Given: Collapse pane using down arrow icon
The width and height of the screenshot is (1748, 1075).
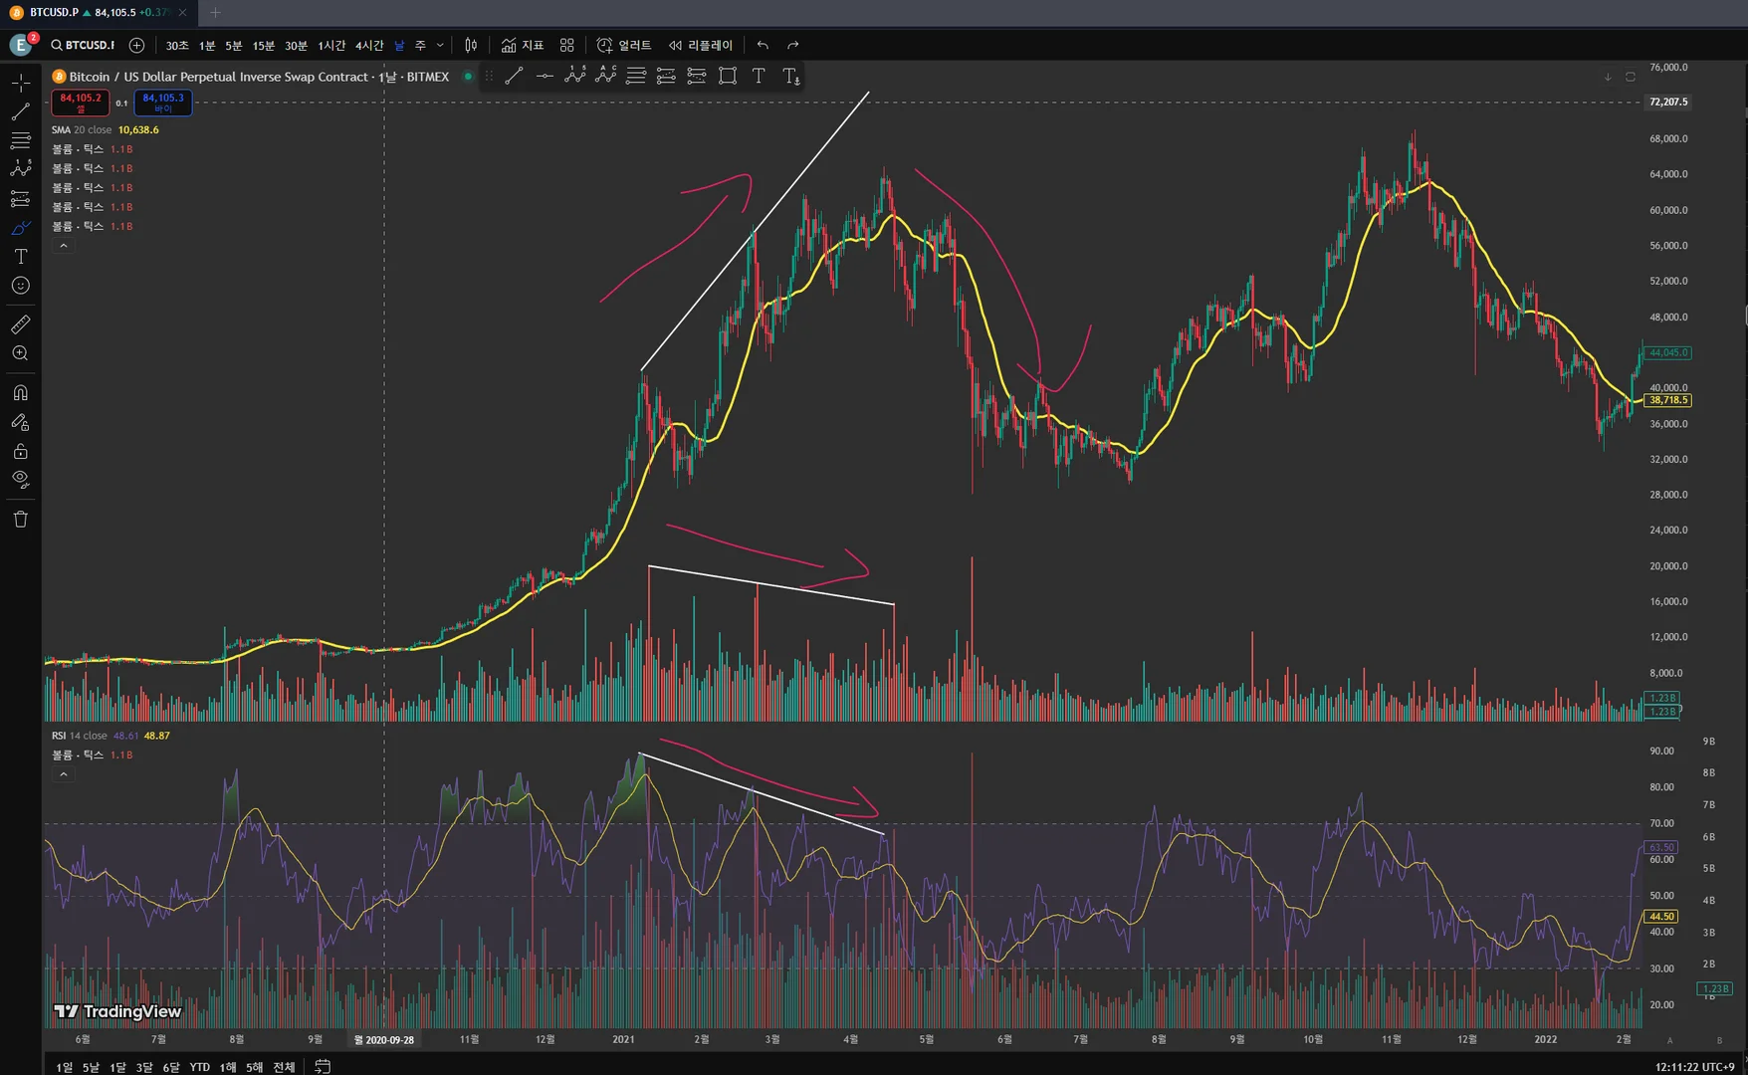Looking at the screenshot, I should click(1608, 77).
